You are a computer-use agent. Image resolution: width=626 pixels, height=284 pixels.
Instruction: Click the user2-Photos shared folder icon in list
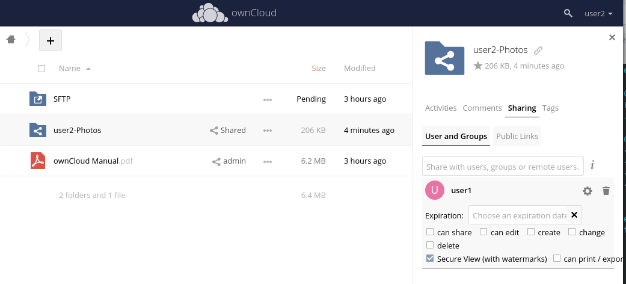click(x=38, y=130)
